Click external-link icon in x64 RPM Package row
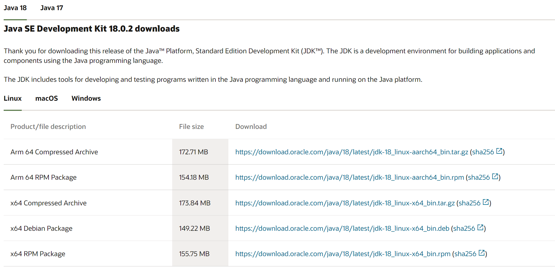Viewport: 555px width, 268px height. click(x=482, y=253)
